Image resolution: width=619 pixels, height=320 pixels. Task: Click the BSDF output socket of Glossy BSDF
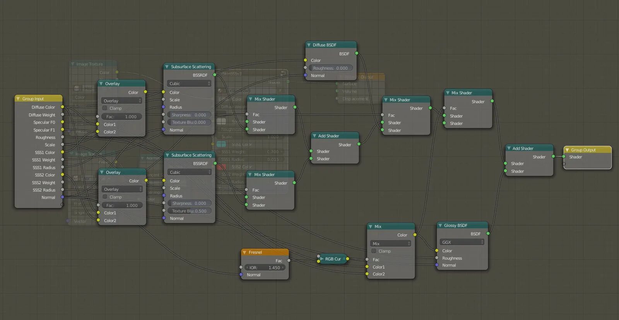488,234
